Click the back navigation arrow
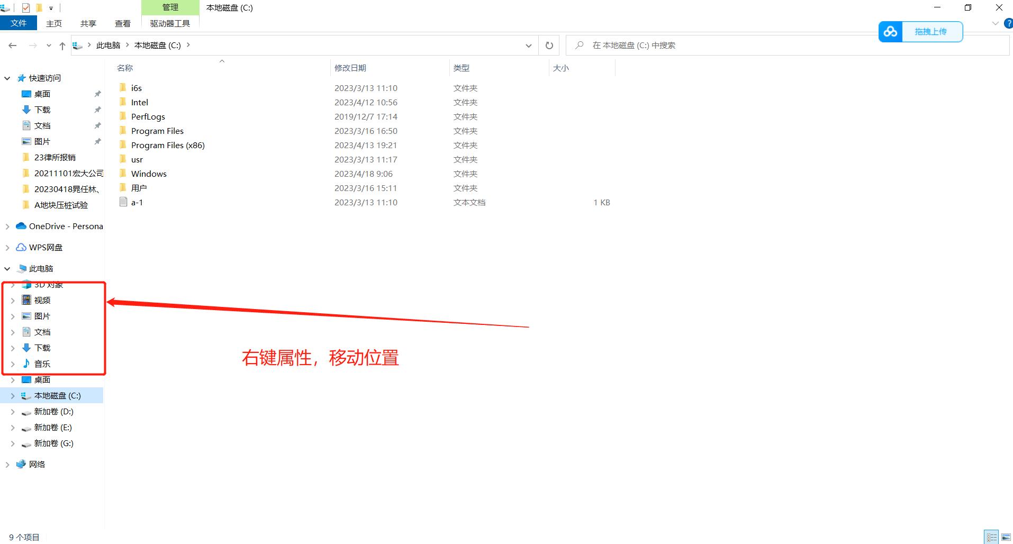This screenshot has width=1013, height=544. 13,46
